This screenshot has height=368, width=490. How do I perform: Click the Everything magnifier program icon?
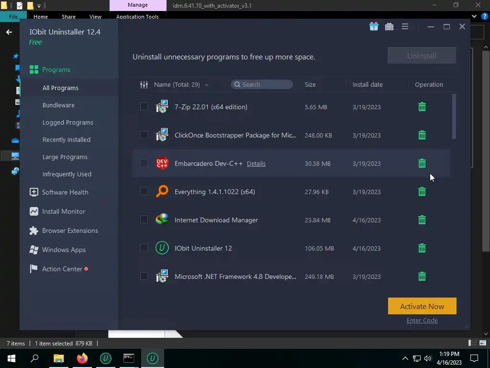click(162, 192)
